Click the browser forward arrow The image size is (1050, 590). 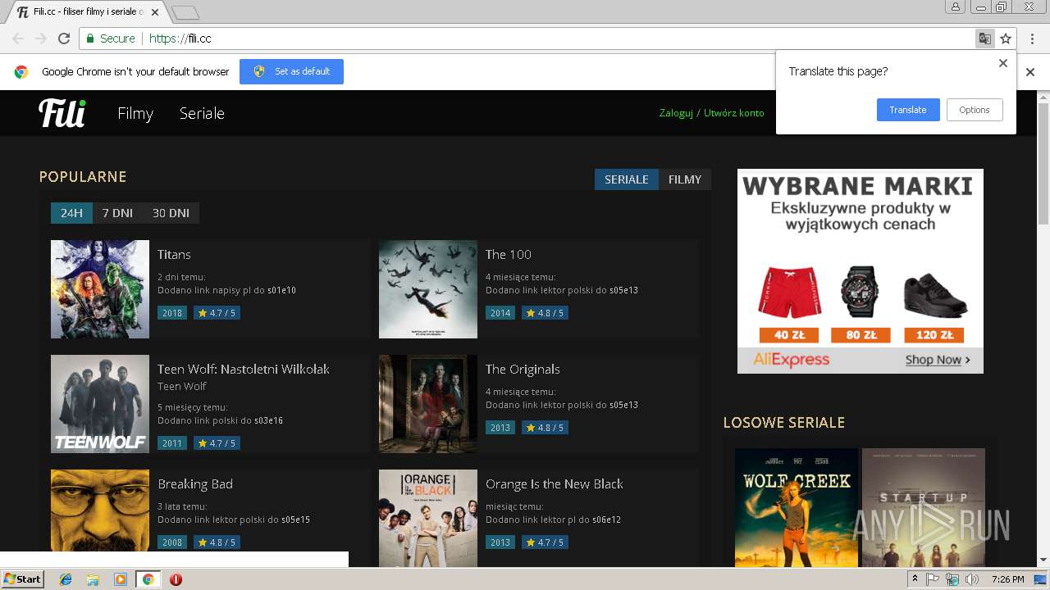coord(41,39)
